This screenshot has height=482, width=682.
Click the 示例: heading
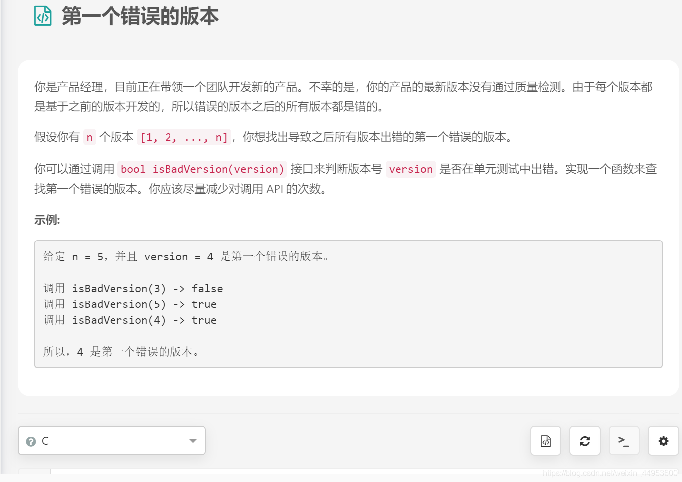coord(47,220)
